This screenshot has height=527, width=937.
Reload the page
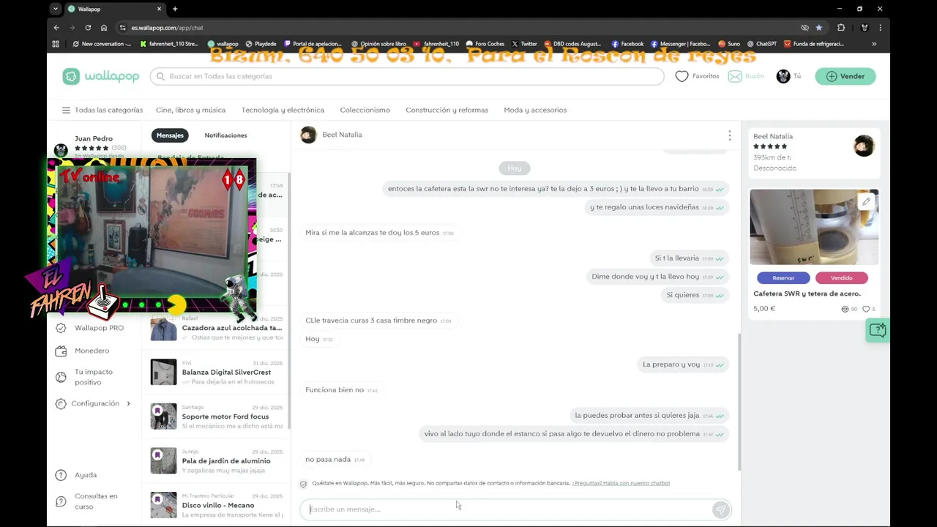(x=88, y=28)
